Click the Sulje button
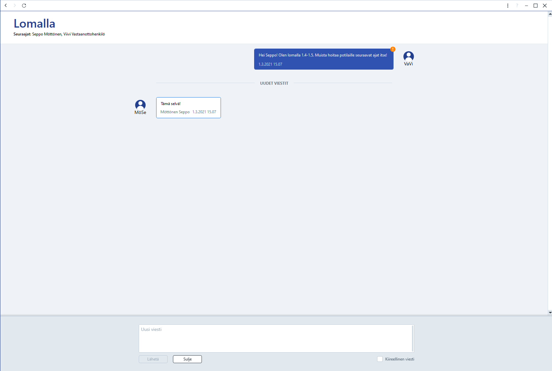552x371 pixels. pyautogui.click(x=187, y=359)
